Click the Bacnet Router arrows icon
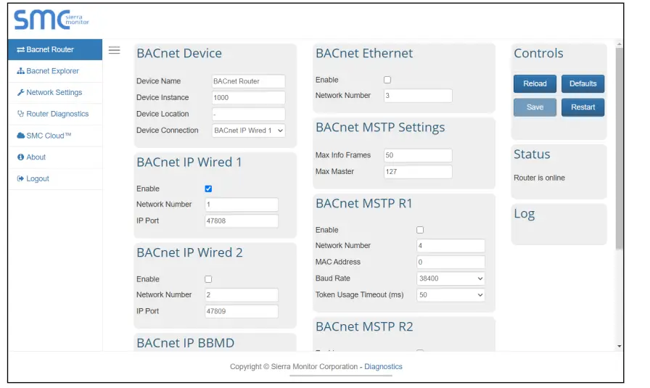The height and width of the screenshot is (388, 650). tap(20, 50)
